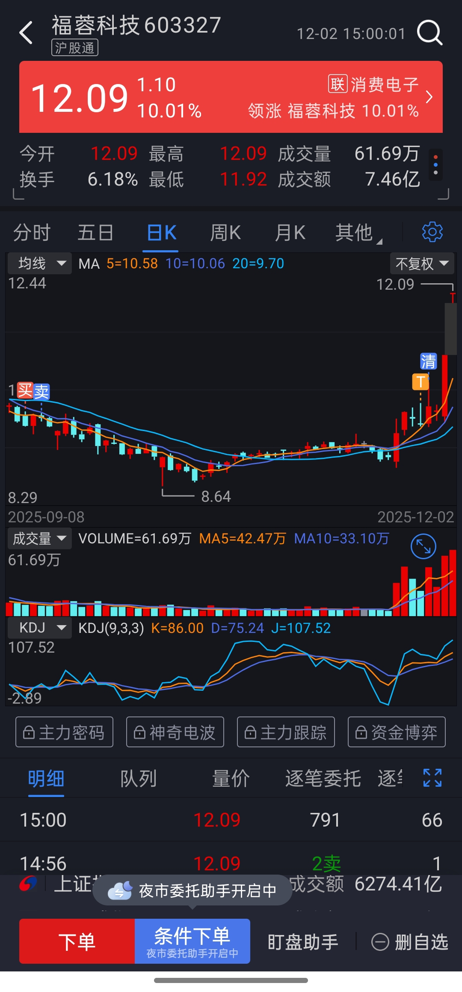Tap the 2025-12-02 chart end date
The image size is (462, 992).
(x=415, y=517)
